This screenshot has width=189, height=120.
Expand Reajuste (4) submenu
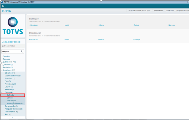coord(10,89)
